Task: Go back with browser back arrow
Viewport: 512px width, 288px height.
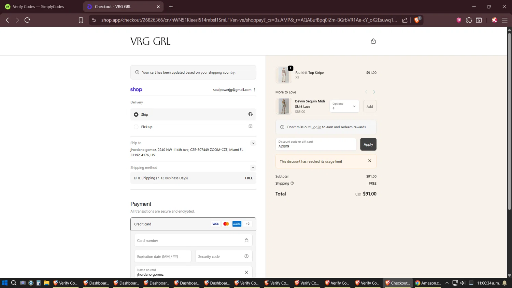Action: 8,20
